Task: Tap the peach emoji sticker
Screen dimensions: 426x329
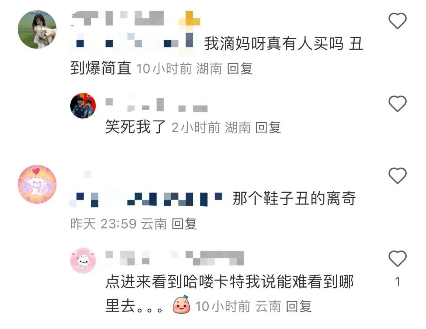Action: (x=181, y=305)
